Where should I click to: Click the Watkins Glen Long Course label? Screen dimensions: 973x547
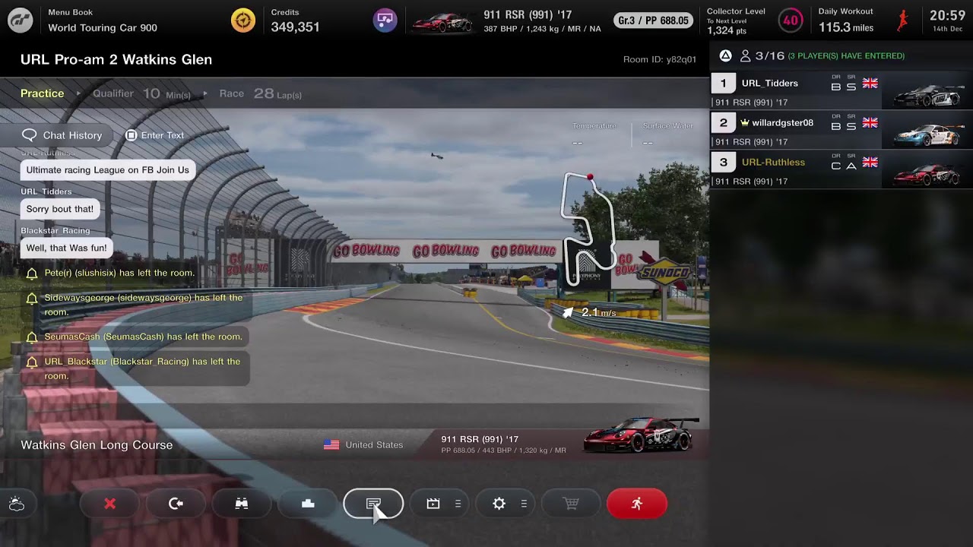tap(97, 445)
